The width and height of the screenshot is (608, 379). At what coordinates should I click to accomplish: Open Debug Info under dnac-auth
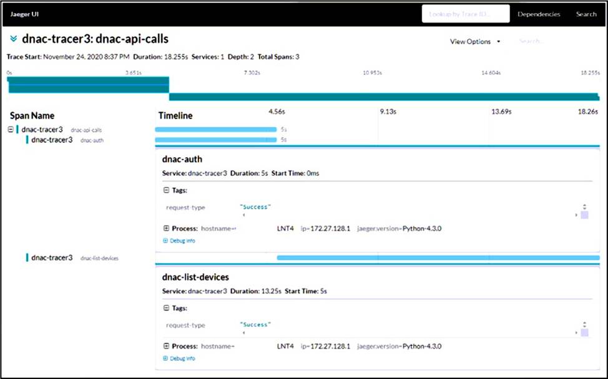tap(179, 241)
